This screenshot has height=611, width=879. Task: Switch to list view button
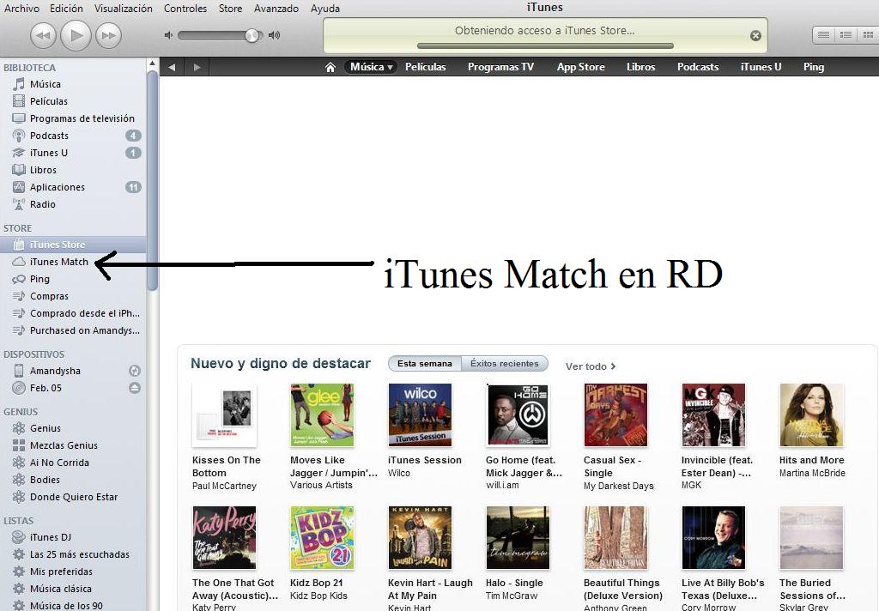(823, 34)
